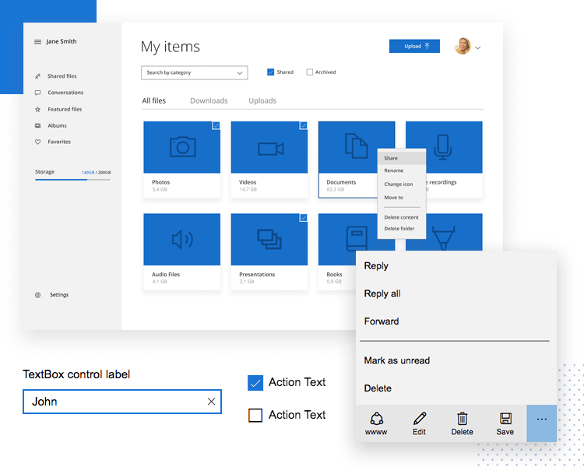Choose Delete content in the context menu
The width and height of the screenshot is (584, 467).
coord(402,217)
